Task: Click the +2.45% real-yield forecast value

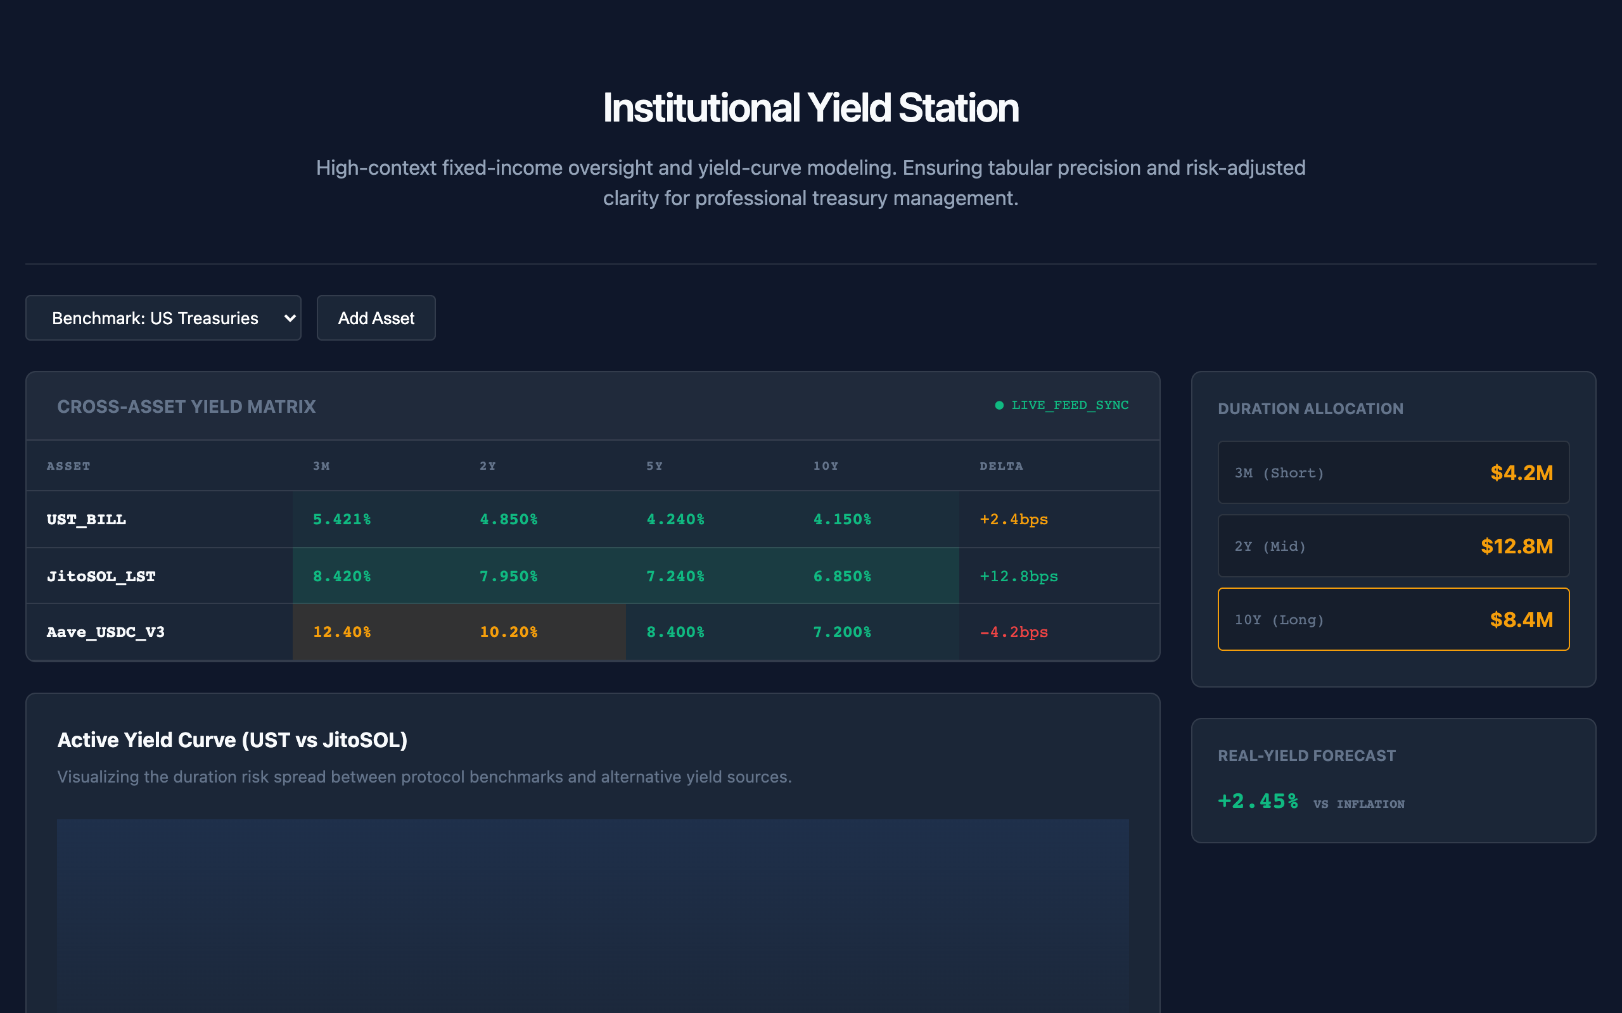Action: [x=1258, y=802]
